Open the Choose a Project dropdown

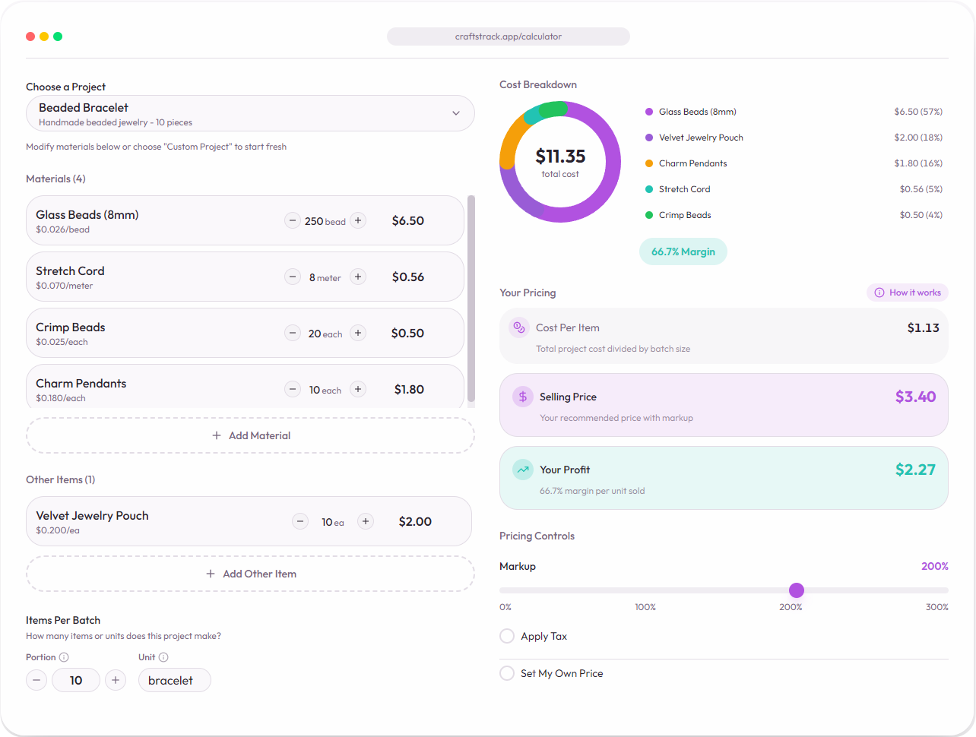pyautogui.click(x=250, y=113)
